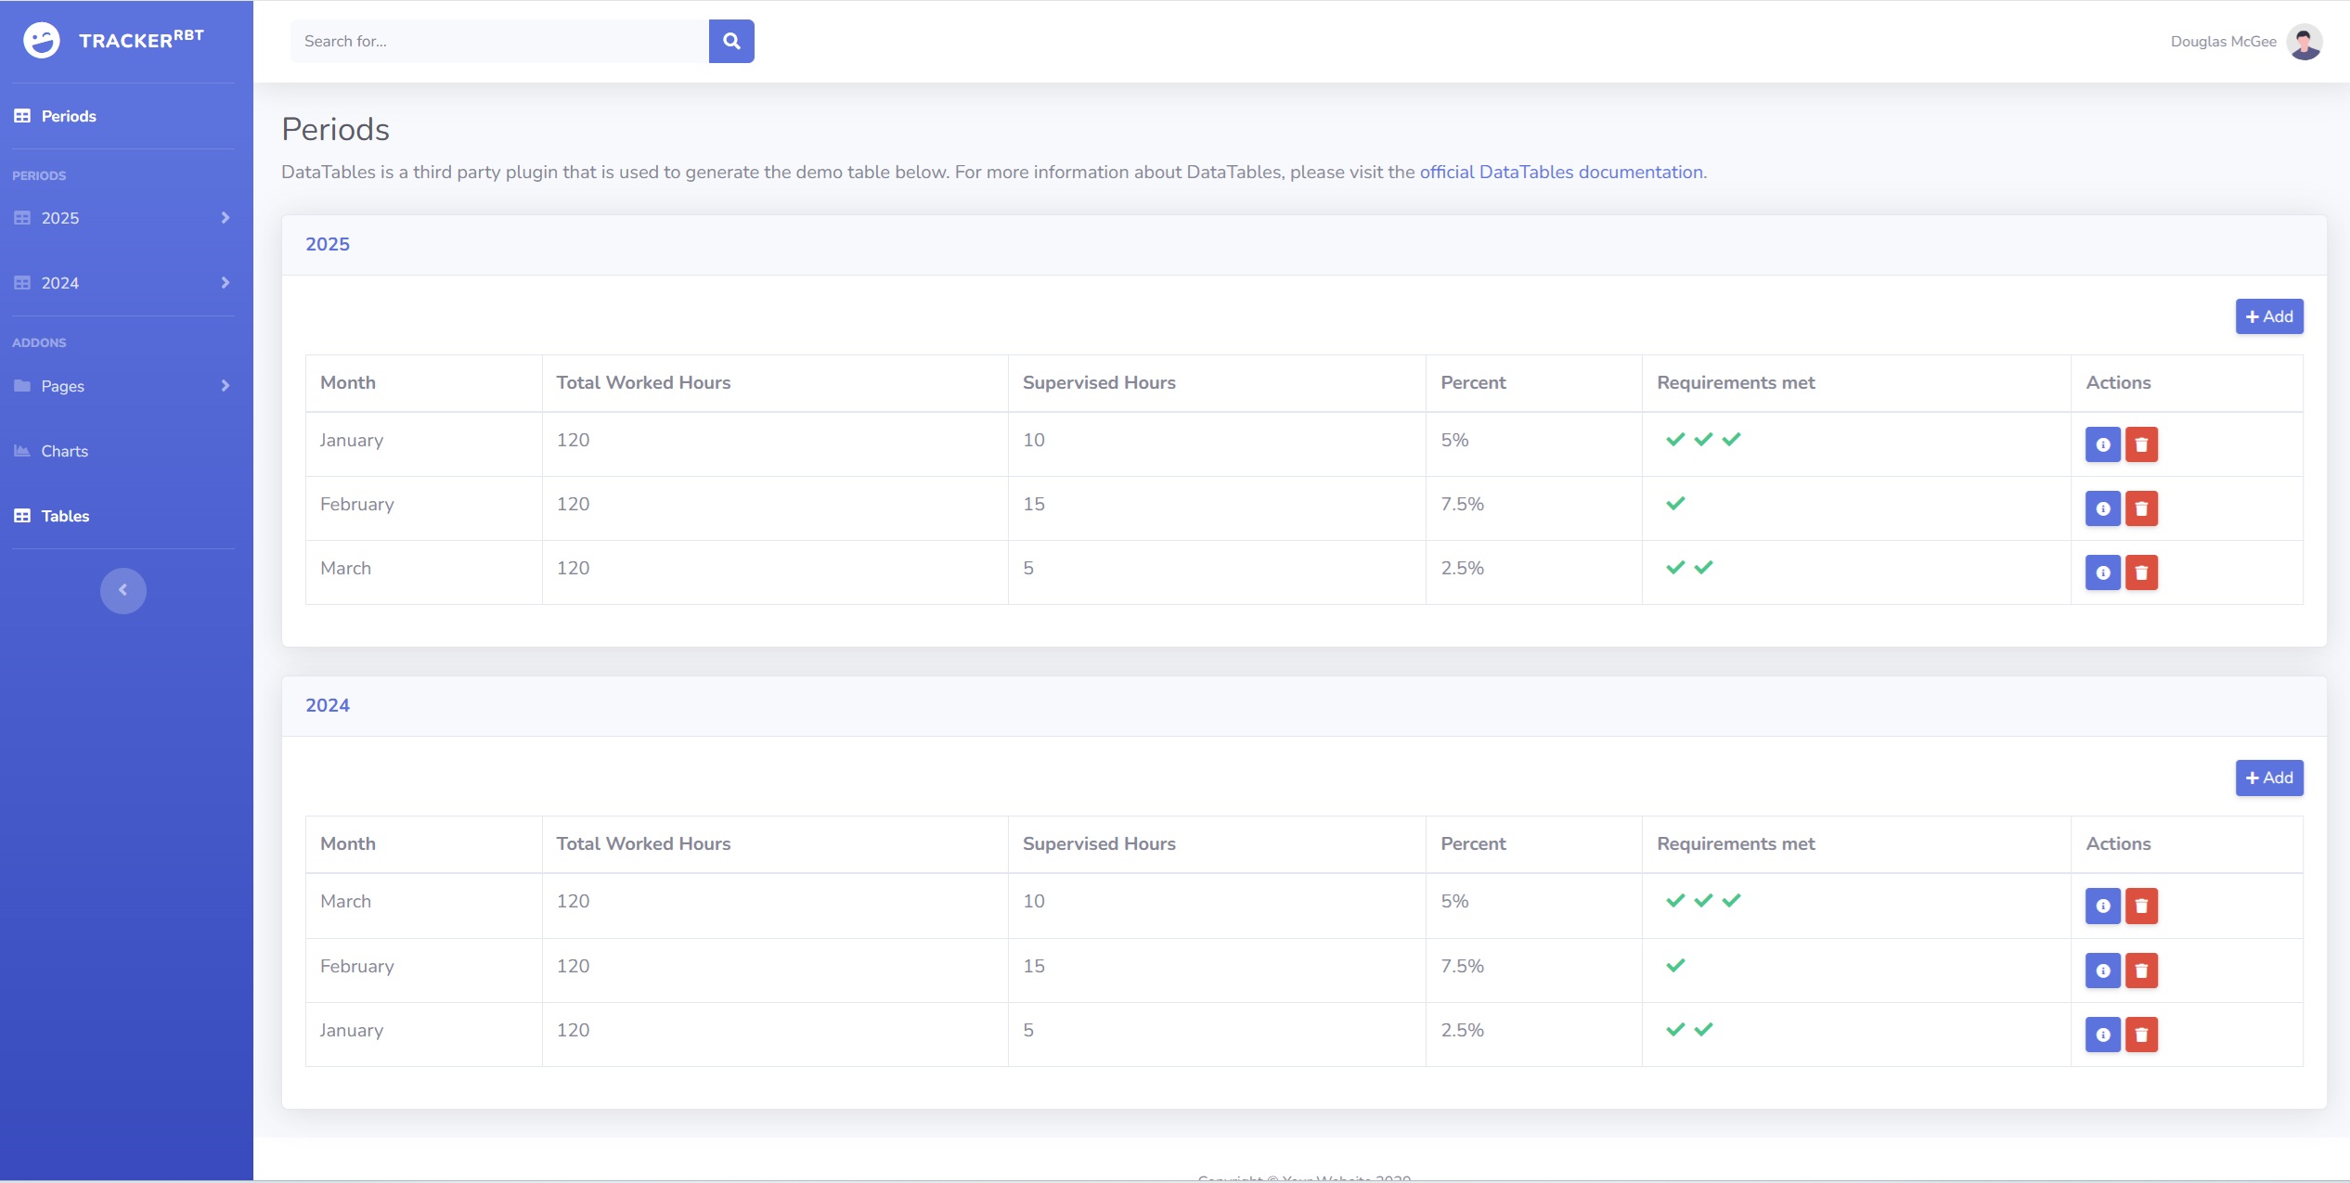
Task: Focus the Search for input field
Action: [x=499, y=41]
